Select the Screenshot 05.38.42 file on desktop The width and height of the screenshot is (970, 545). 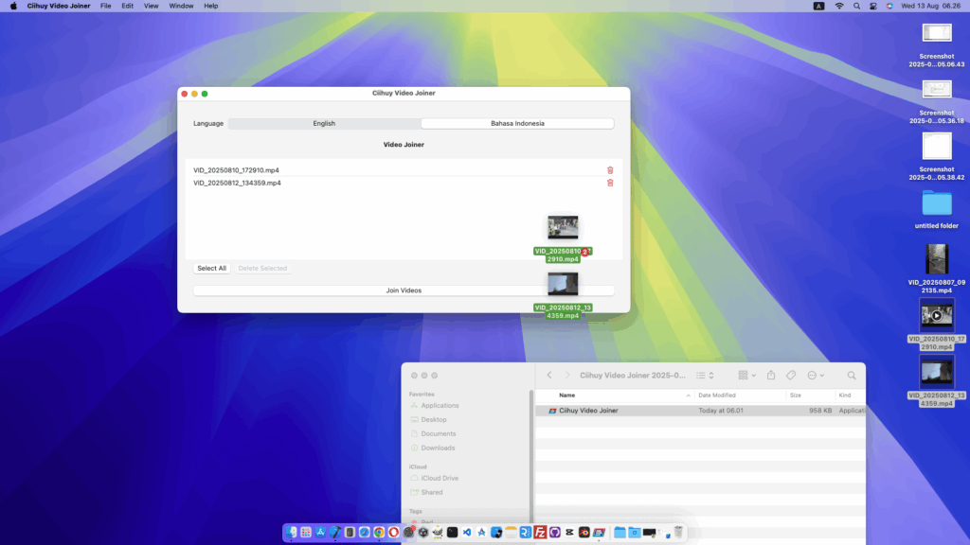937,157
